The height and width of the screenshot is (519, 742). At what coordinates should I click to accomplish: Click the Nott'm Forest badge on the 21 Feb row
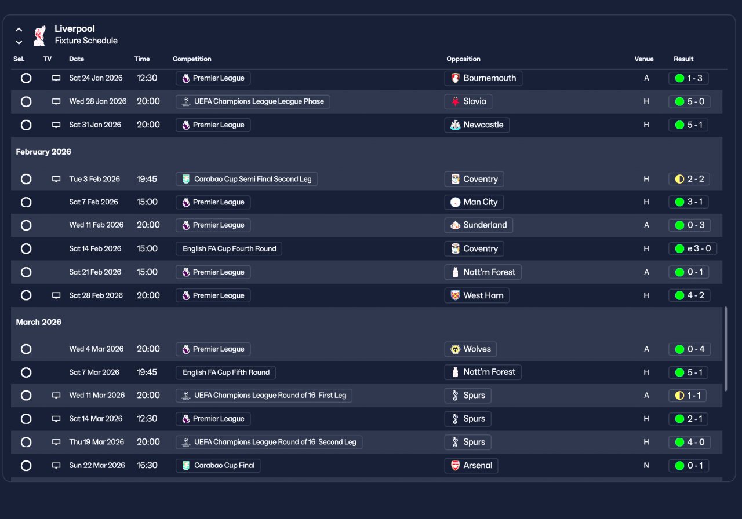point(455,272)
